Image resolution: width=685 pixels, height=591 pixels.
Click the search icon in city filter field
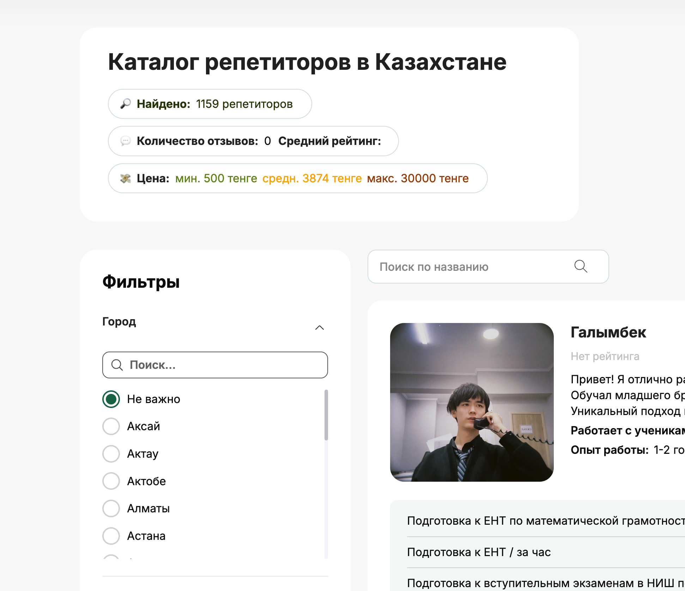click(117, 365)
